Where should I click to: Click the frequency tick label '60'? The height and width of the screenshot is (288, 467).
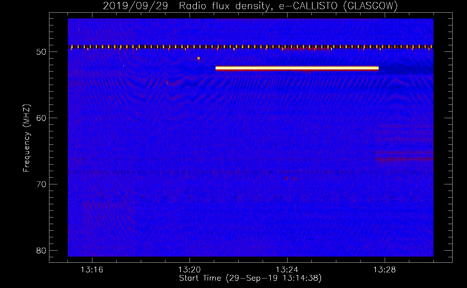tap(41, 118)
